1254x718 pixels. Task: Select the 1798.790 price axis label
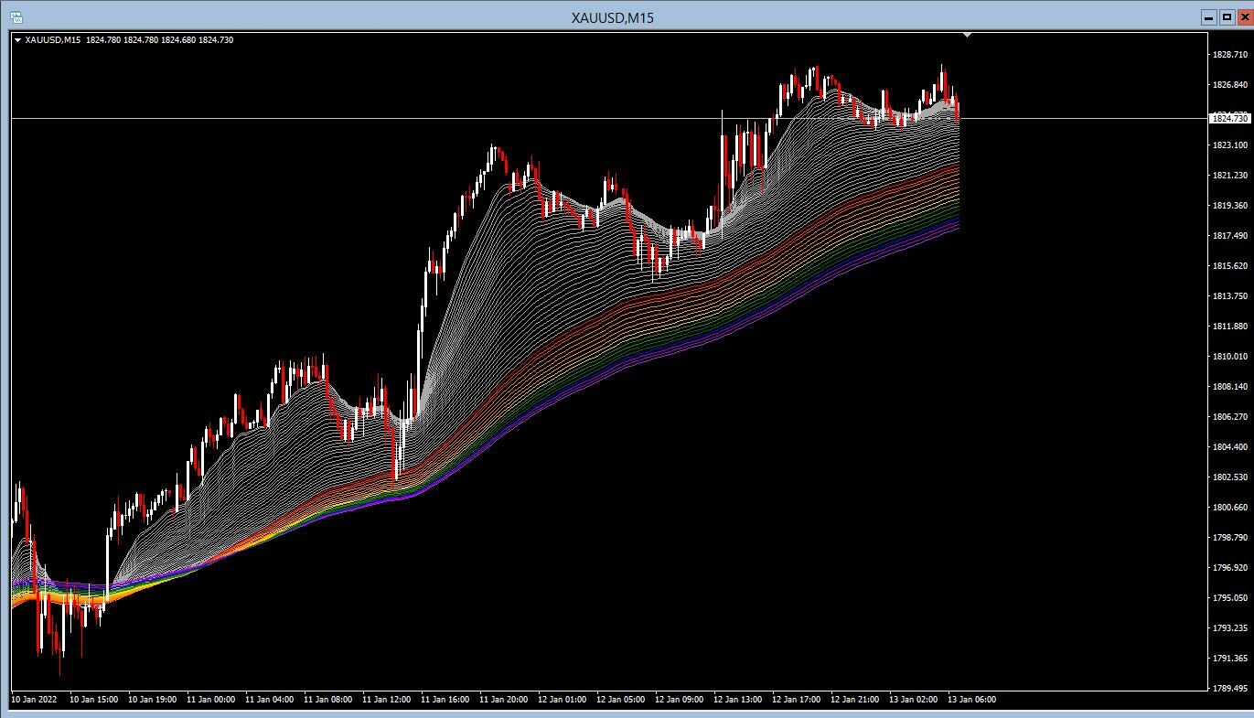pos(1230,538)
